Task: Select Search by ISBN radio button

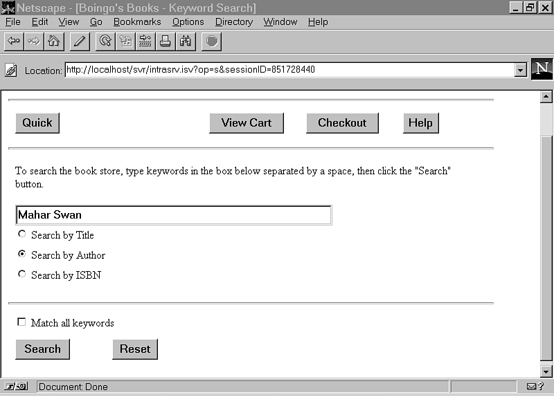Action: [22, 274]
